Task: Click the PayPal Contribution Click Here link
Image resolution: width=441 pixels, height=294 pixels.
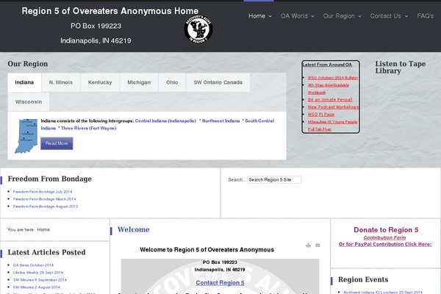Action: coord(385,244)
